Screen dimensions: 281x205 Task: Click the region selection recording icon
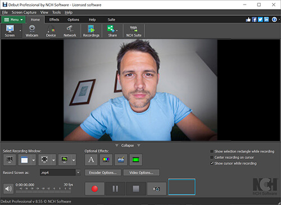coord(44,160)
